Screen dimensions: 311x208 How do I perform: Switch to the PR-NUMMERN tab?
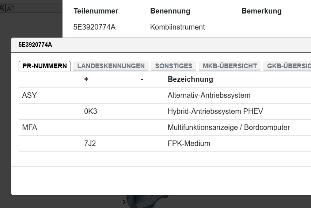tap(45, 66)
